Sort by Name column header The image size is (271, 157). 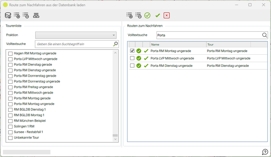[x=178, y=45]
